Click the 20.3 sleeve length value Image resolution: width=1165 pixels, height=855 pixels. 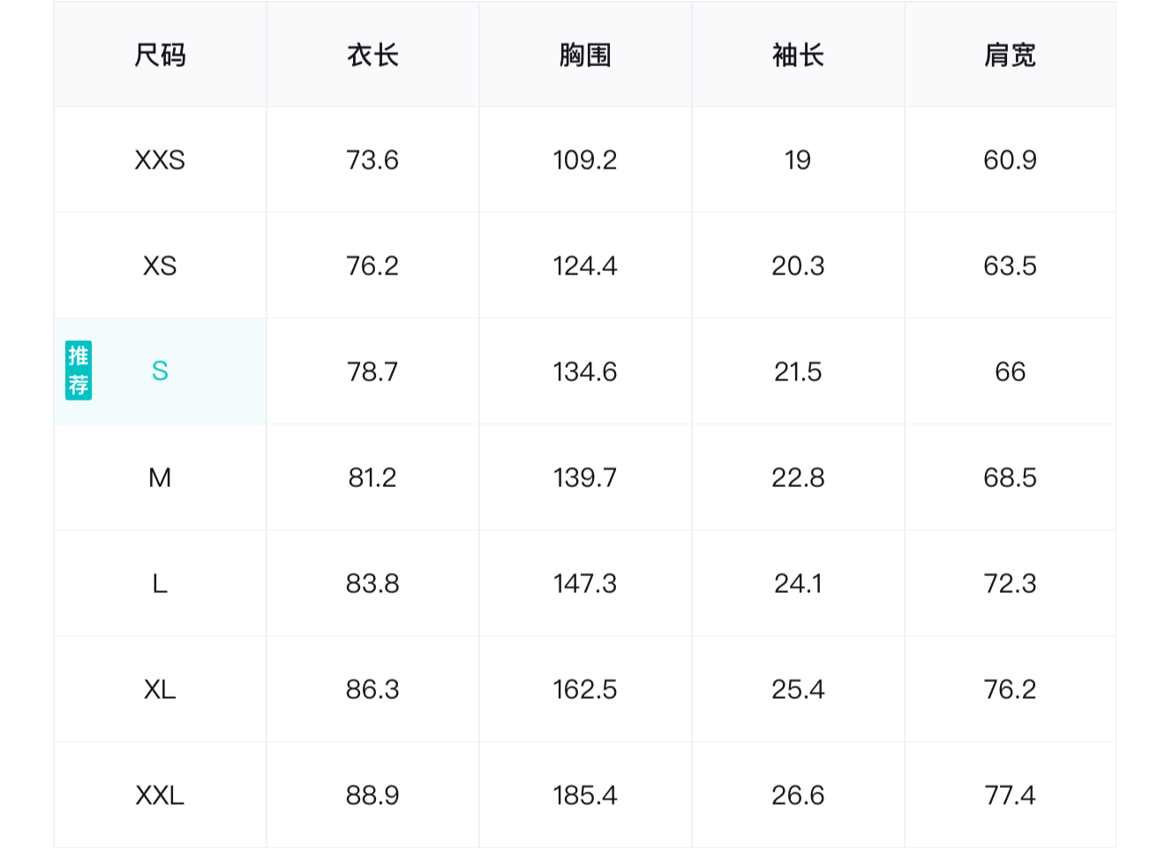pyautogui.click(x=798, y=266)
